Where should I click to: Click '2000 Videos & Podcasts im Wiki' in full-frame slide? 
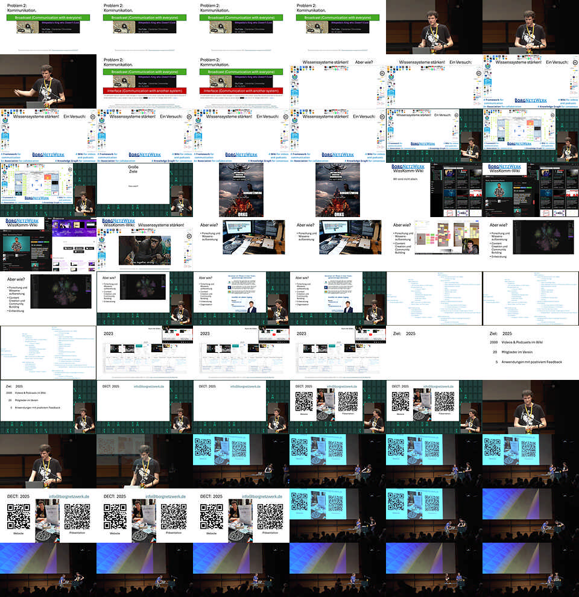click(516, 343)
